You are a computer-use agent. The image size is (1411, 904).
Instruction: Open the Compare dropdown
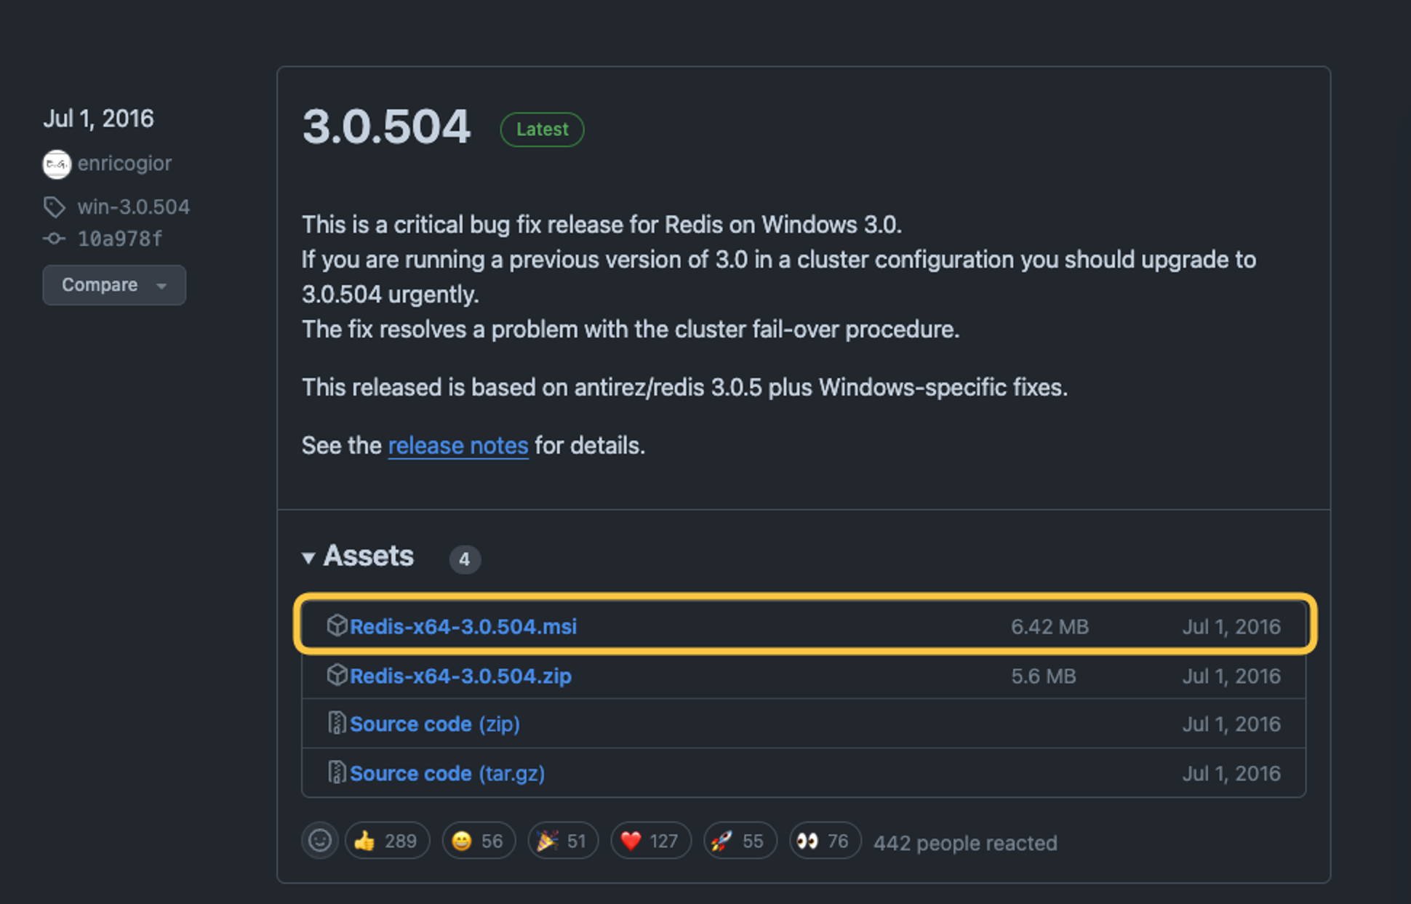click(x=114, y=285)
